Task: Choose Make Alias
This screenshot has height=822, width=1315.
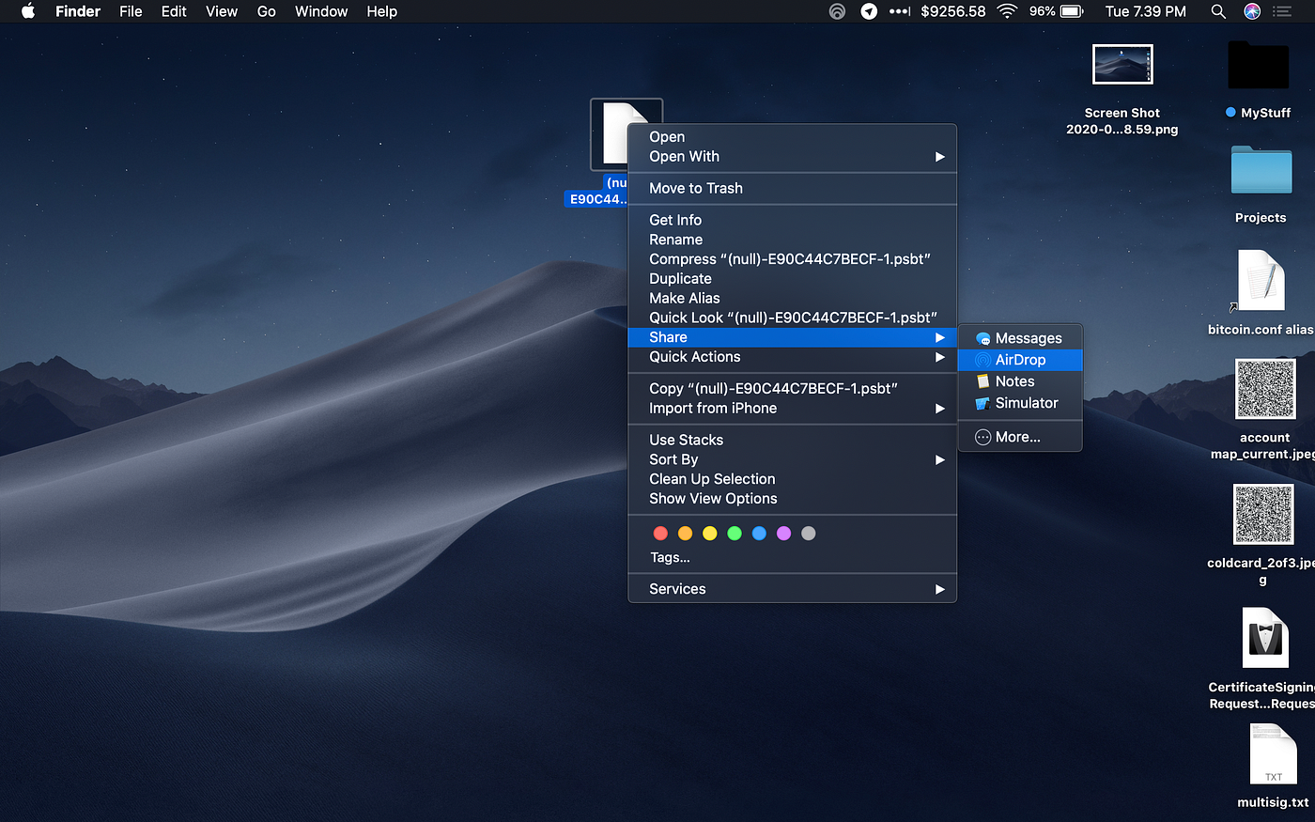Action: (792, 298)
